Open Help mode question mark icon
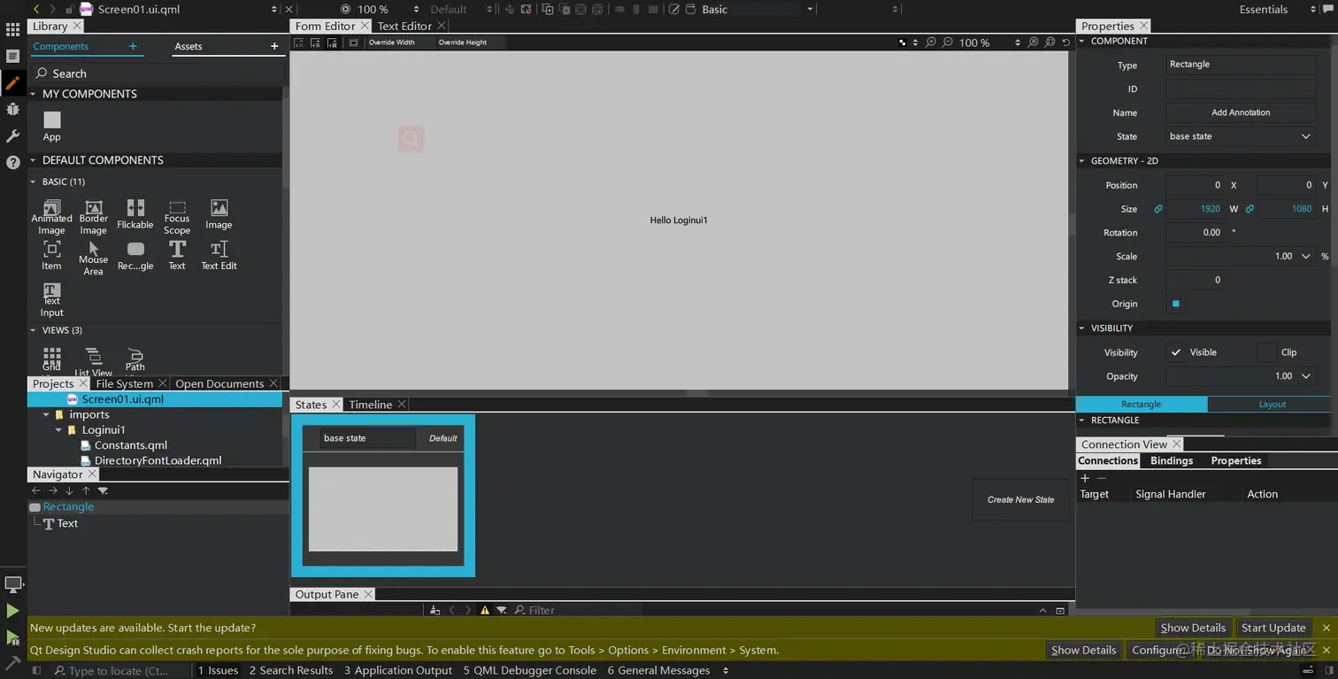1338x679 pixels. [x=12, y=162]
